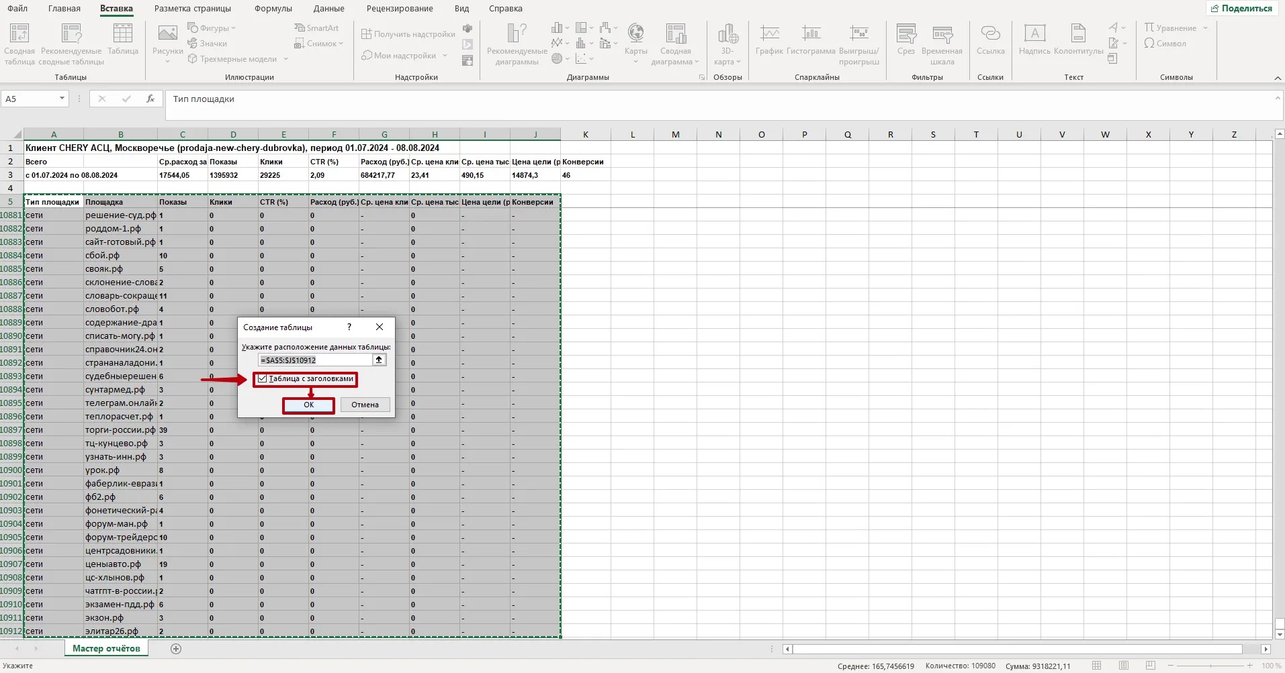
Task: Open the Формулы ribbon tab
Action: point(273,9)
